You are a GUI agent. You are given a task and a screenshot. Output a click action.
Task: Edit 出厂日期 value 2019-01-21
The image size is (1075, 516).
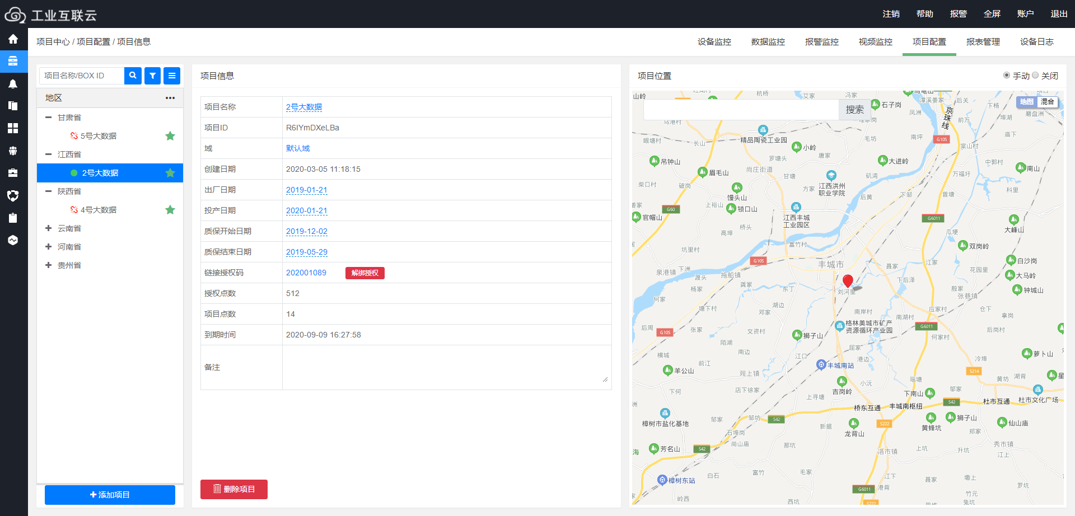[307, 190]
